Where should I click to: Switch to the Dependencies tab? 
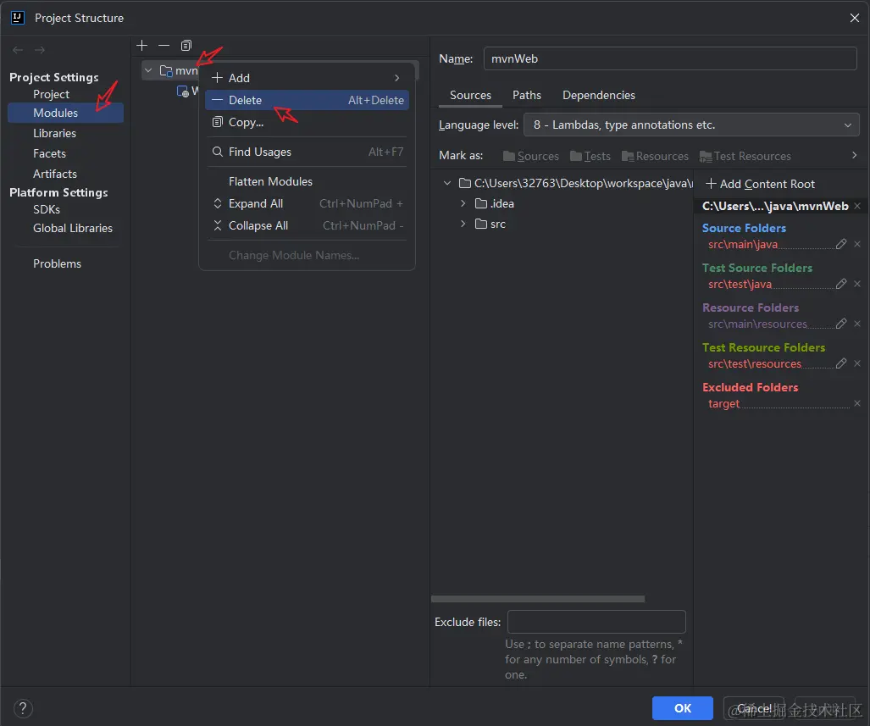pyautogui.click(x=599, y=96)
